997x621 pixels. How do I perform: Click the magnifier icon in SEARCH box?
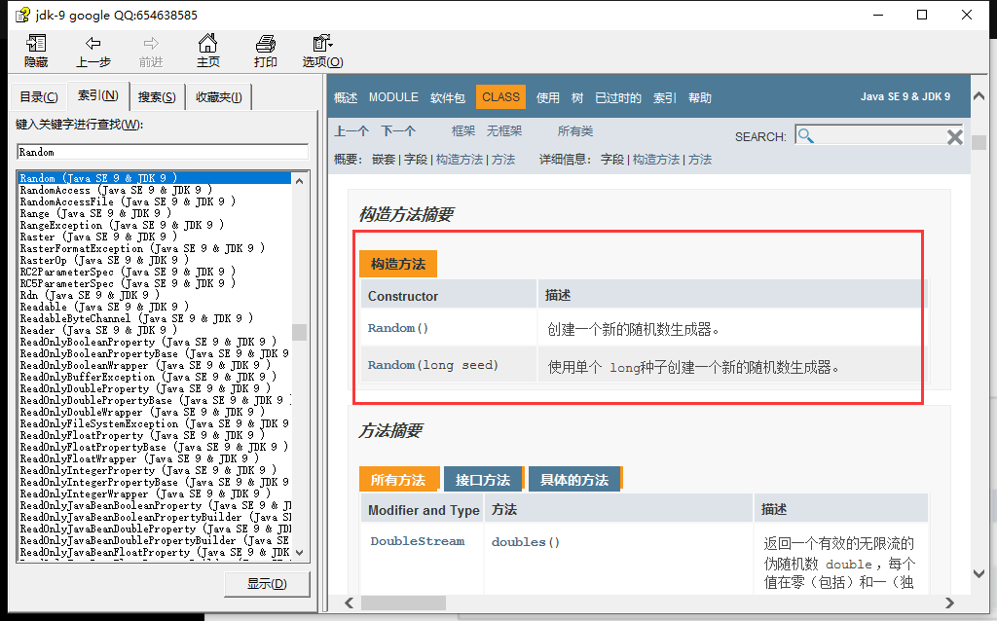click(805, 135)
